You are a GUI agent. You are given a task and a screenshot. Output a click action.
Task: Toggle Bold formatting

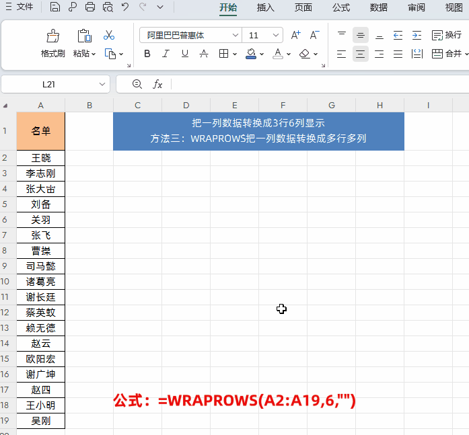tap(147, 54)
